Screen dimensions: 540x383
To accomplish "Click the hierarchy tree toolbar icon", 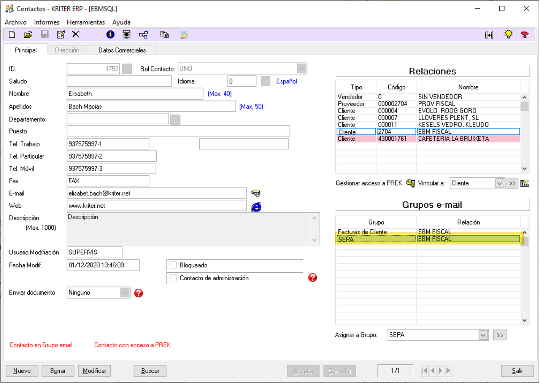I will 143,35.
